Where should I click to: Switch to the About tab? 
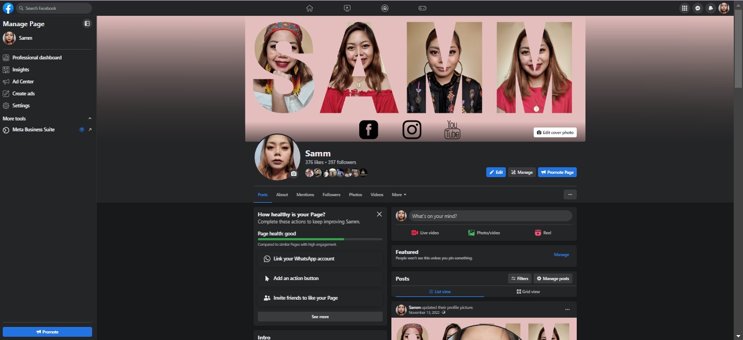point(282,195)
